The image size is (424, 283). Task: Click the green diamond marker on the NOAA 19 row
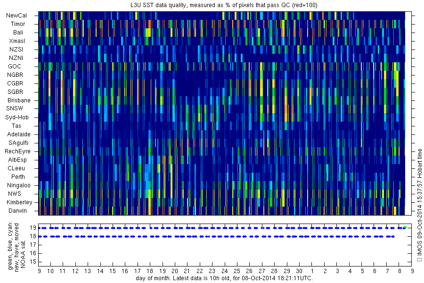[405, 227]
